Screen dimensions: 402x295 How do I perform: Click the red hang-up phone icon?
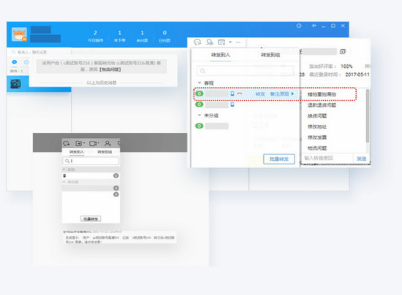[x=240, y=93]
